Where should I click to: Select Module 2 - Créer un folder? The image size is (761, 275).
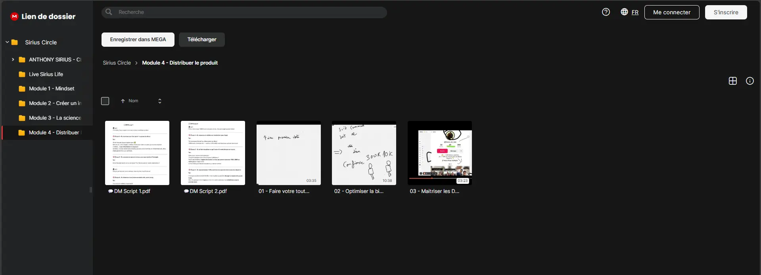click(55, 103)
